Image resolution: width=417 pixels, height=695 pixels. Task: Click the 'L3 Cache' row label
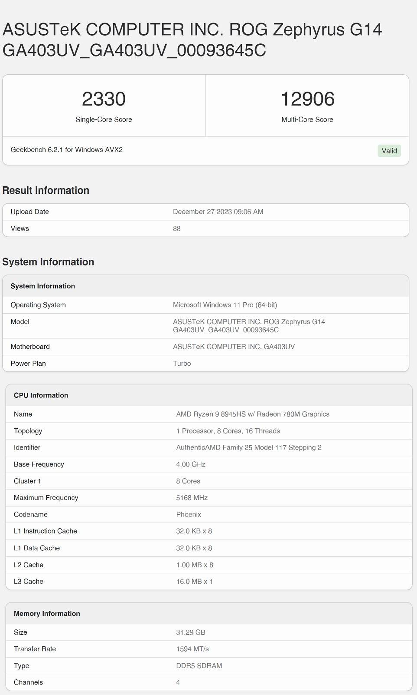point(29,582)
